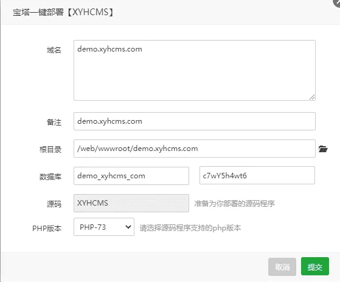Close the dialog via top-right X
Screen dimensions: 340x282
click(337, 2)
